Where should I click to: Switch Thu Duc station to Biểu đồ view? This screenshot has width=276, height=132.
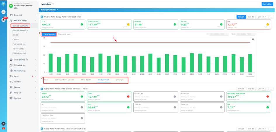[x=241, y=17]
